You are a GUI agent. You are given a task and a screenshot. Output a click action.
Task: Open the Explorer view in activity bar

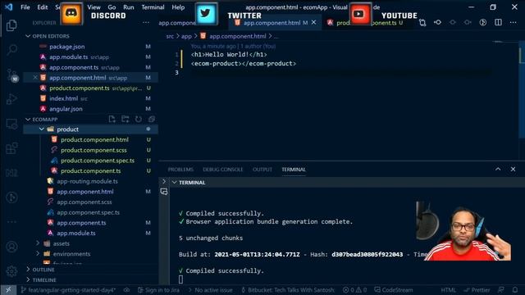coord(11,25)
